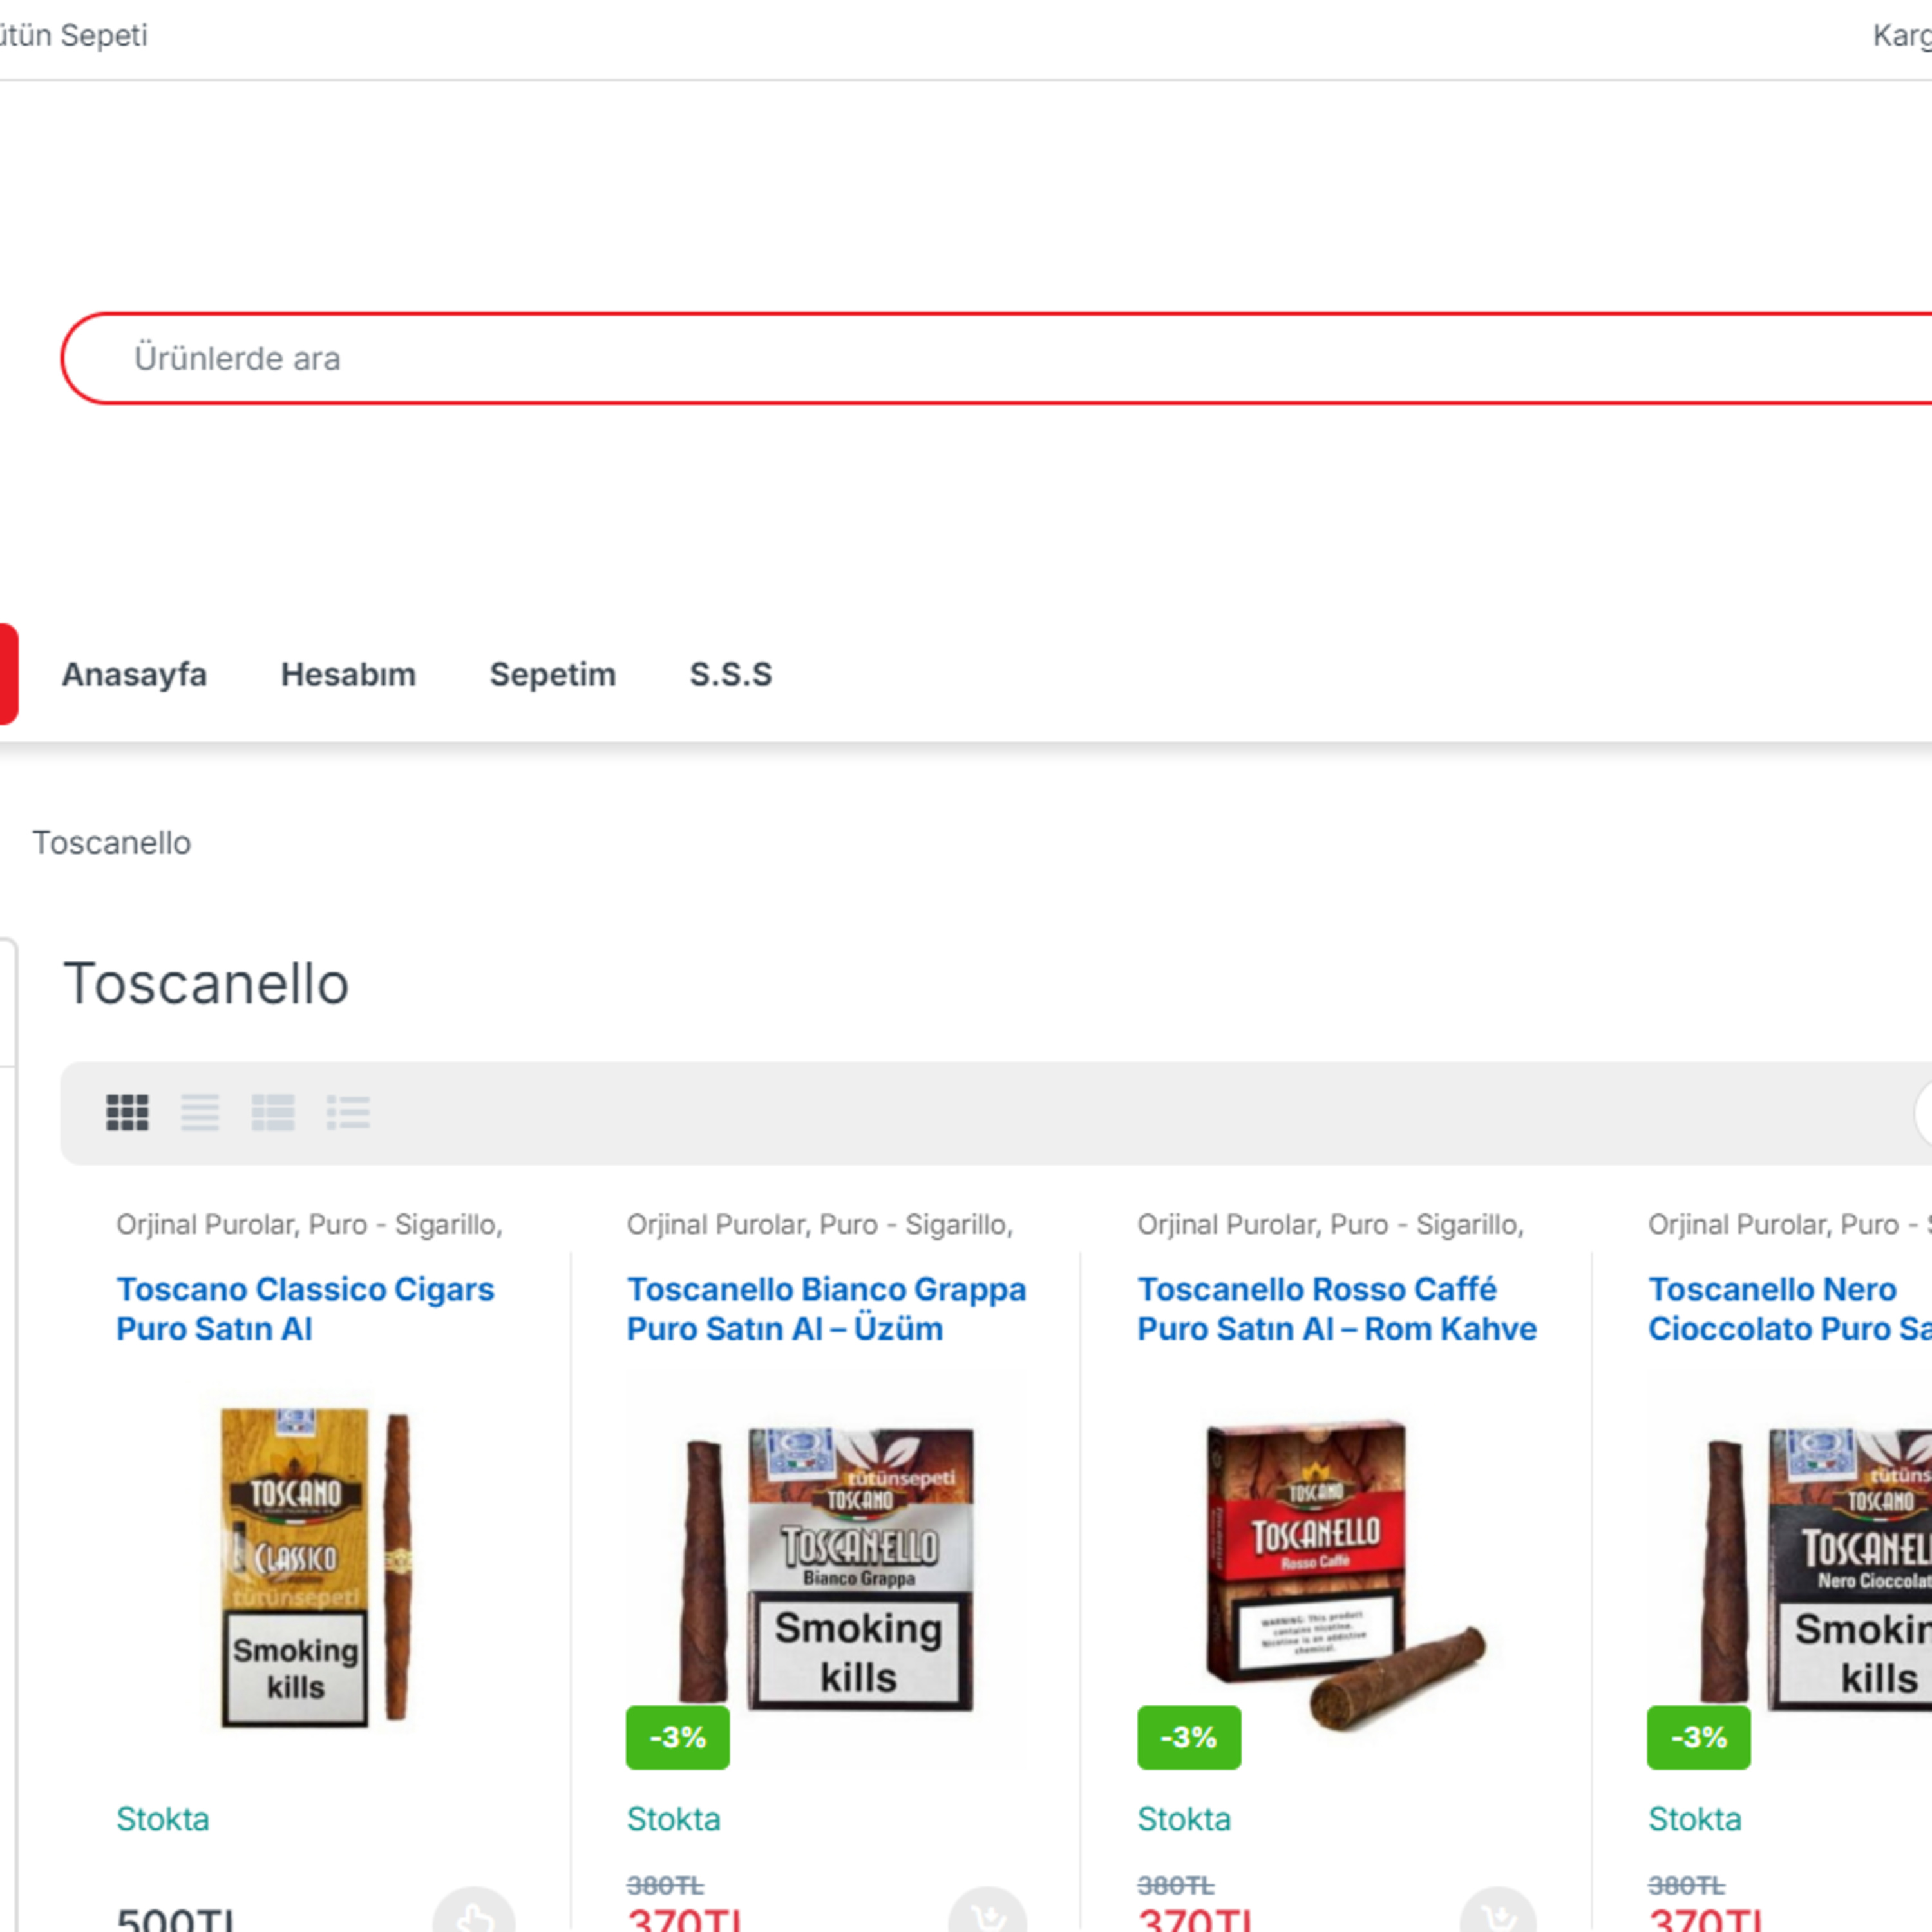Screen dimensions: 1932x1932
Task: Click -3% badge on Bianco Grappa
Action: [678, 1737]
